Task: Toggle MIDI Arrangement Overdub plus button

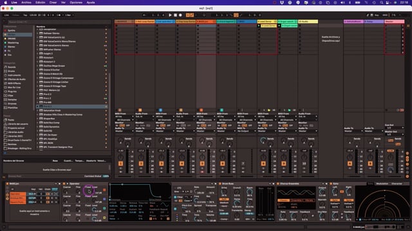Action: 187,15
